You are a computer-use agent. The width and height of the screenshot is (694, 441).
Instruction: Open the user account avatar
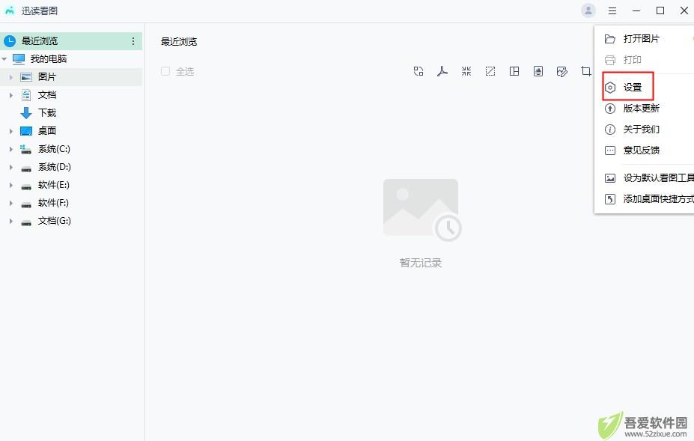coord(588,10)
